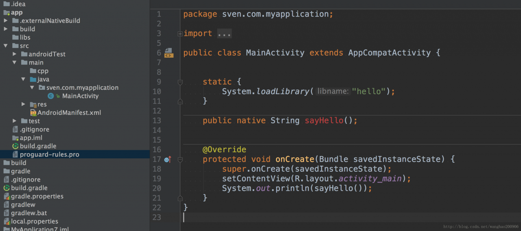Click the sayHello method name on line 13
Viewport: 521px width, 231px height.
pyautogui.click(x=324, y=121)
